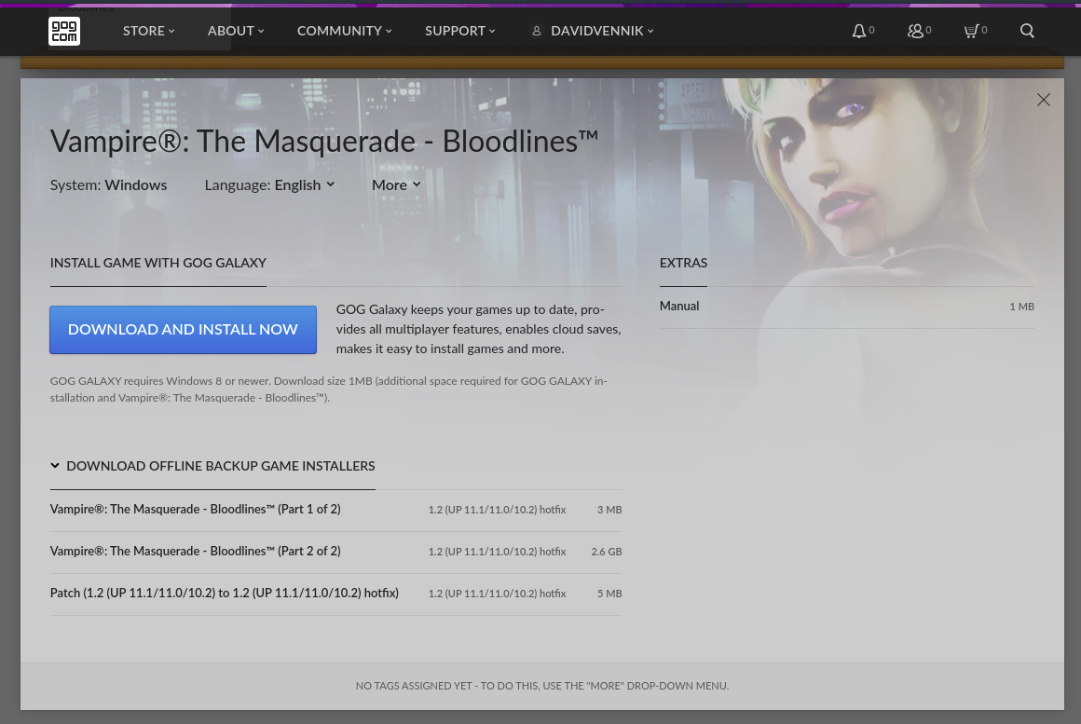Open the STORE menu
Image resolution: width=1081 pixels, height=724 pixels.
pos(149,31)
